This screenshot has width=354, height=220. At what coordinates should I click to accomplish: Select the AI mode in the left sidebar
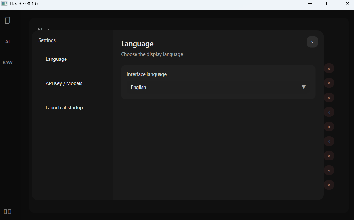(x=7, y=41)
